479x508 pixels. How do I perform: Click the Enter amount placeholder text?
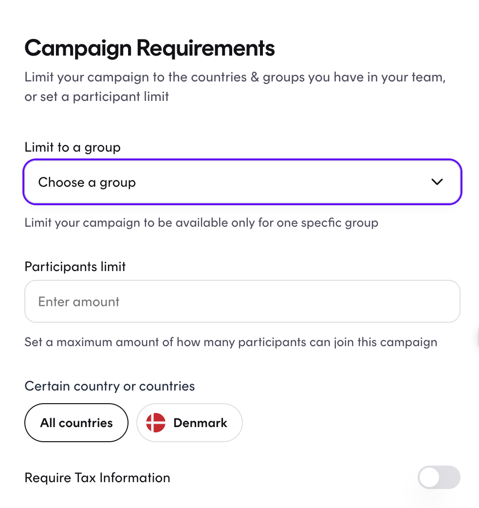point(78,302)
